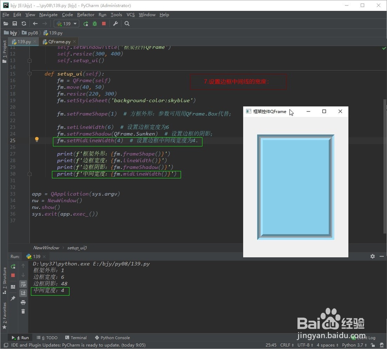Hide the Run panel with minimize dash
Viewport: 387px width, 349px height.
(382, 256)
